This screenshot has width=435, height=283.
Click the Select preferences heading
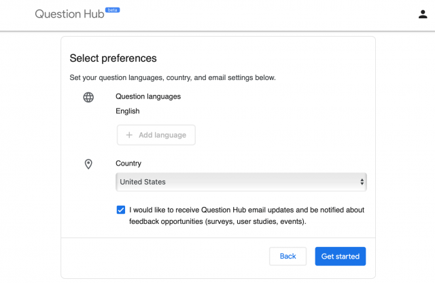[x=114, y=58]
